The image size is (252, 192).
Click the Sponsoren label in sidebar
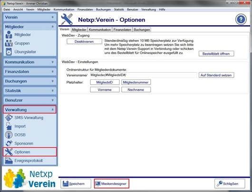point(24,144)
